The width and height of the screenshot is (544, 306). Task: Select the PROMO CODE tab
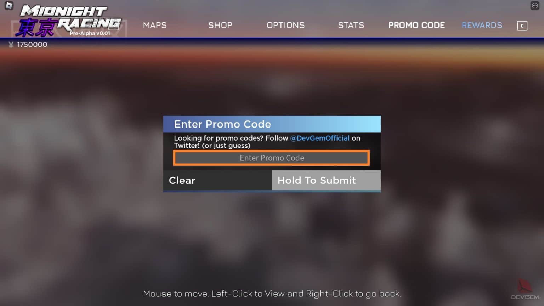[416, 25]
